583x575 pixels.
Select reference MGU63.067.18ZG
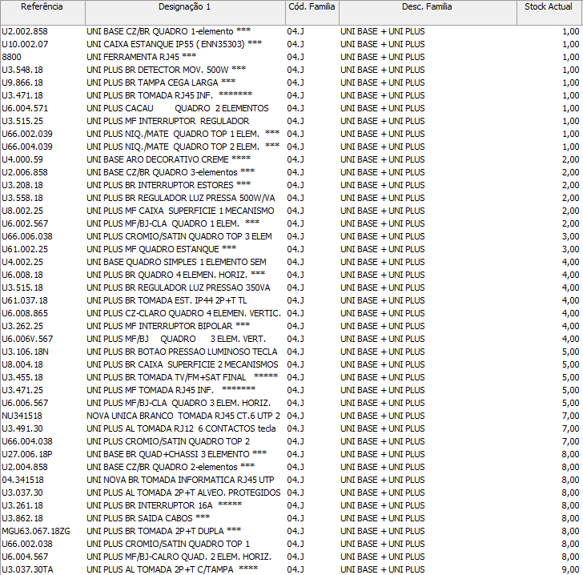pos(36,532)
